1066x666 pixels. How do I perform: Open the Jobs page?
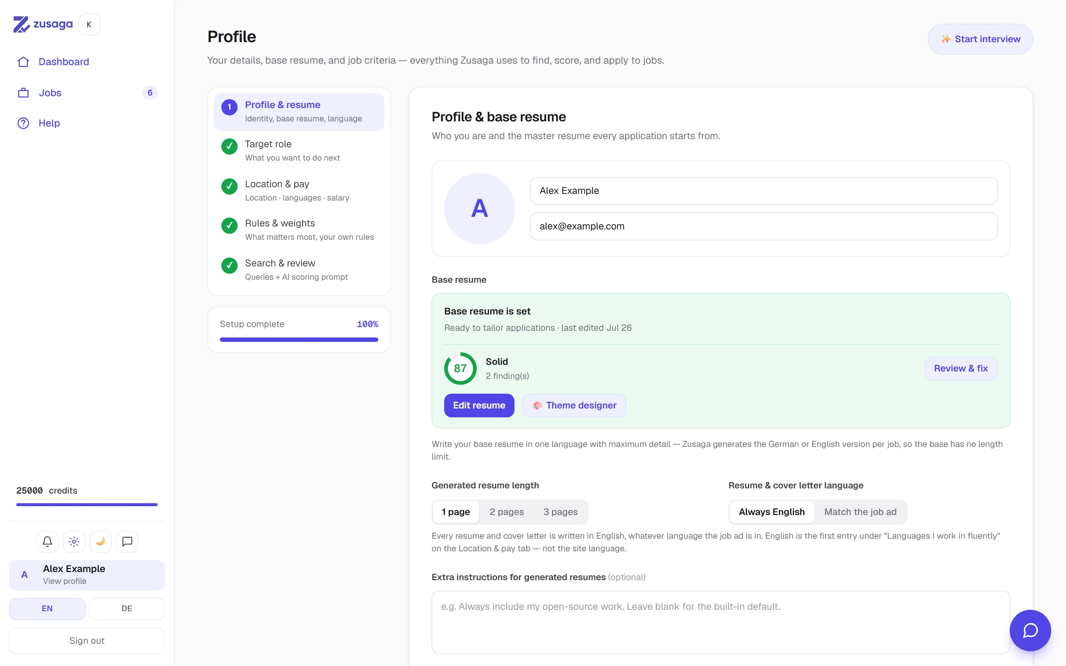pos(87,92)
